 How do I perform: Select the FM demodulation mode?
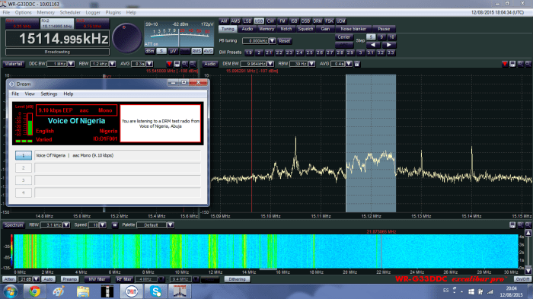tap(282, 21)
